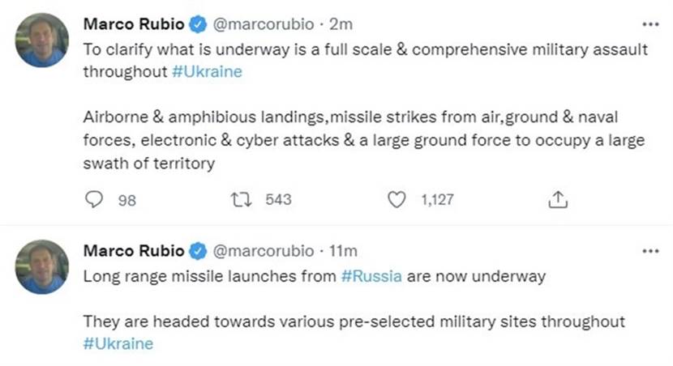The height and width of the screenshot is (366, 673).
Task: Open more options on the first tweet
Action: pyautogui.click(x=650, y=25)
